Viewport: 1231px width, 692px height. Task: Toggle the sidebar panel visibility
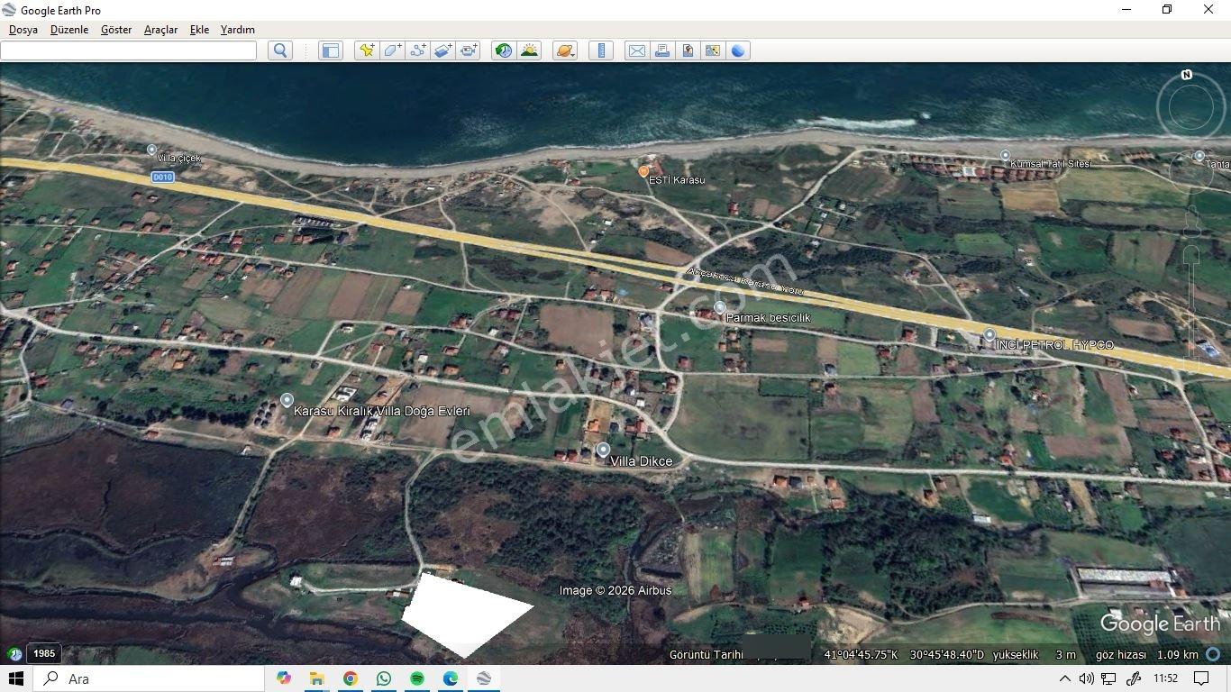click(331, 50)
